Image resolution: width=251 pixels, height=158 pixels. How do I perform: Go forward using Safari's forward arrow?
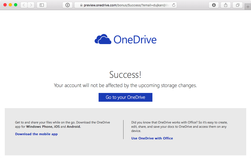pos(31,5)
